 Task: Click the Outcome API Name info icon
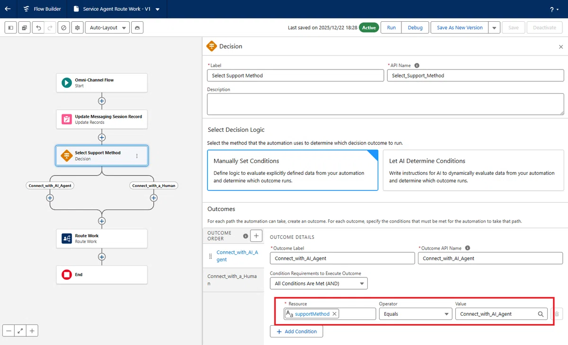[x=468, y=248]
